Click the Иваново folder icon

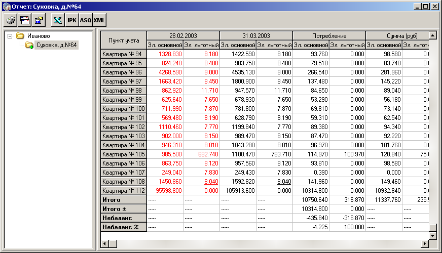click(20, 36)
